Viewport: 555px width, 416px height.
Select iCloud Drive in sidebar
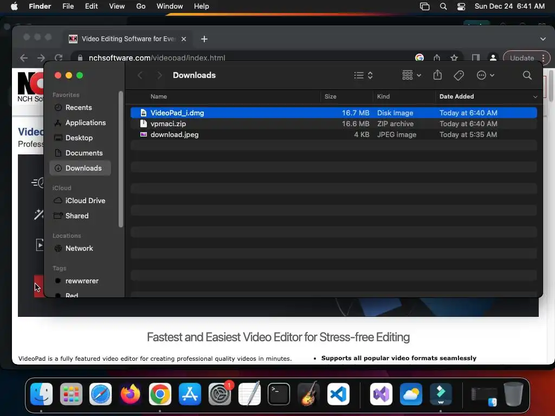point(80,200)
